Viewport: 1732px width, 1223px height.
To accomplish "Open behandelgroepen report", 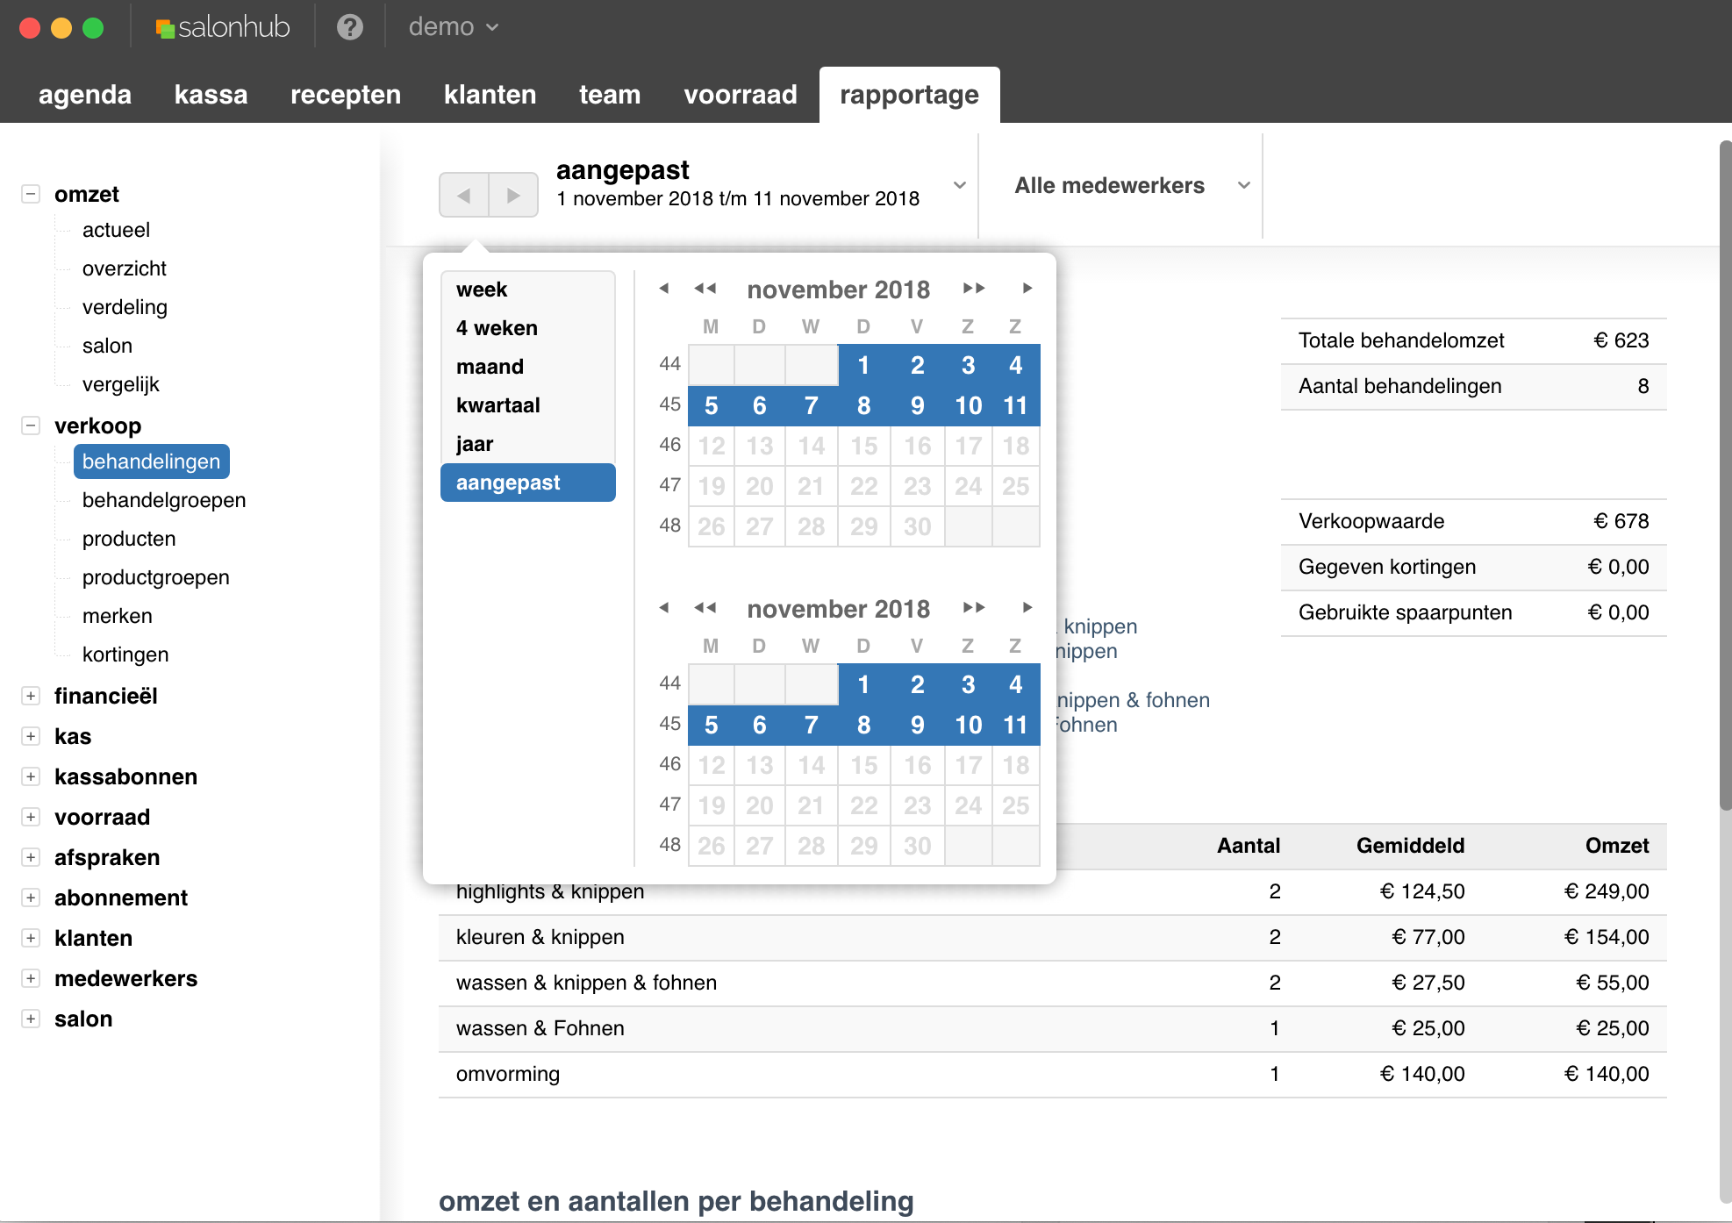I will pos(164,500).
